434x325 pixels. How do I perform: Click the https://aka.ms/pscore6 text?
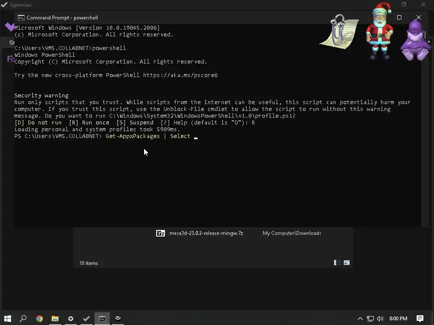tap(181, 75)
